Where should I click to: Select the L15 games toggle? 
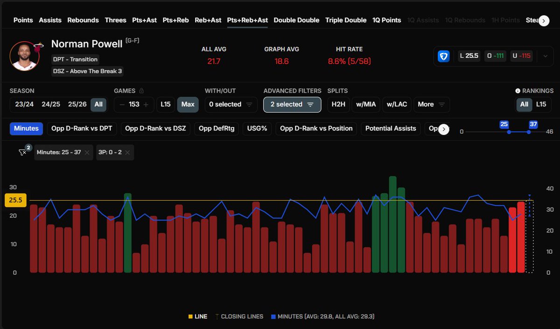tap(166, 104)
